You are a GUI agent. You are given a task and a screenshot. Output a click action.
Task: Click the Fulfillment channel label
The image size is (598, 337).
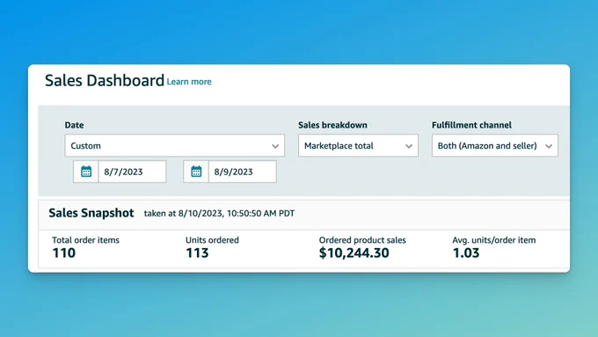point(471,125)
